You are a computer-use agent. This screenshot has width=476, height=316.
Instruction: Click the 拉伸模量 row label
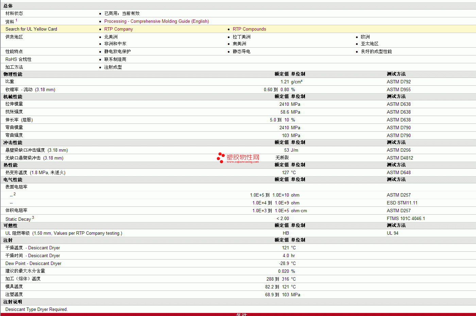click(x=14, y=104)
